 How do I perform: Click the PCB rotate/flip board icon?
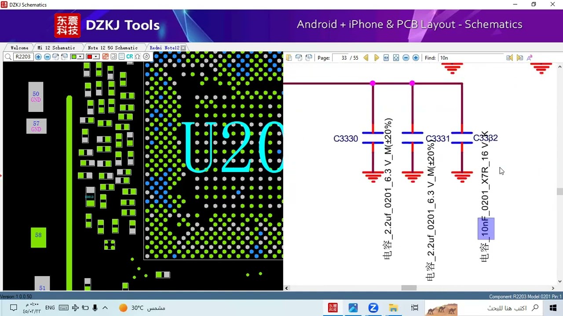point(55,57)
